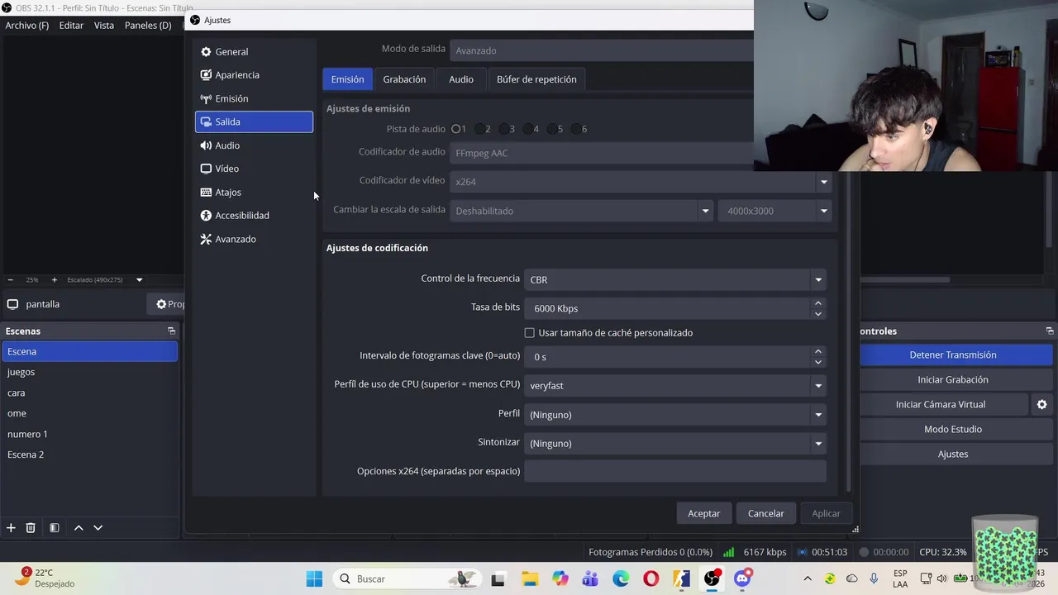The image size is (1058, 595).
Task: Open the Editar menu
Action: coord(71,26)
